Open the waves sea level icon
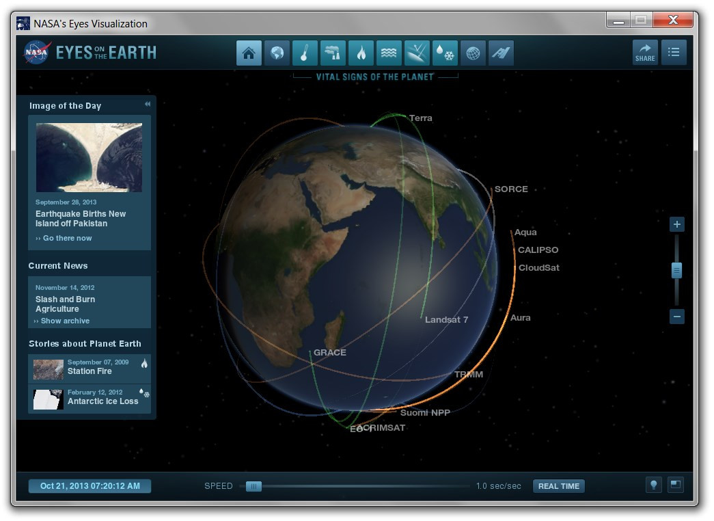Viewport: 714px width, 521px height. [389, 53]
